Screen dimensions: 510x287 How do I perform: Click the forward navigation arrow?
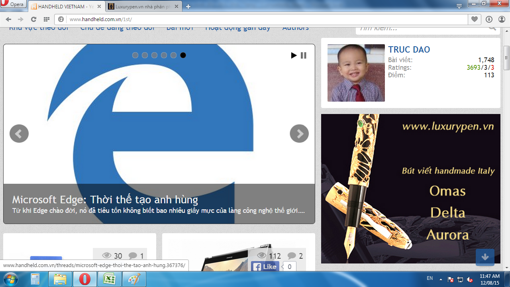coord(21,19)
